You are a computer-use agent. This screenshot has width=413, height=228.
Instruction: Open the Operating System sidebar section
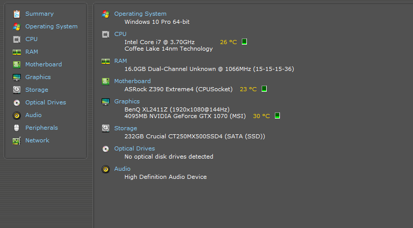tap(51, 26)
